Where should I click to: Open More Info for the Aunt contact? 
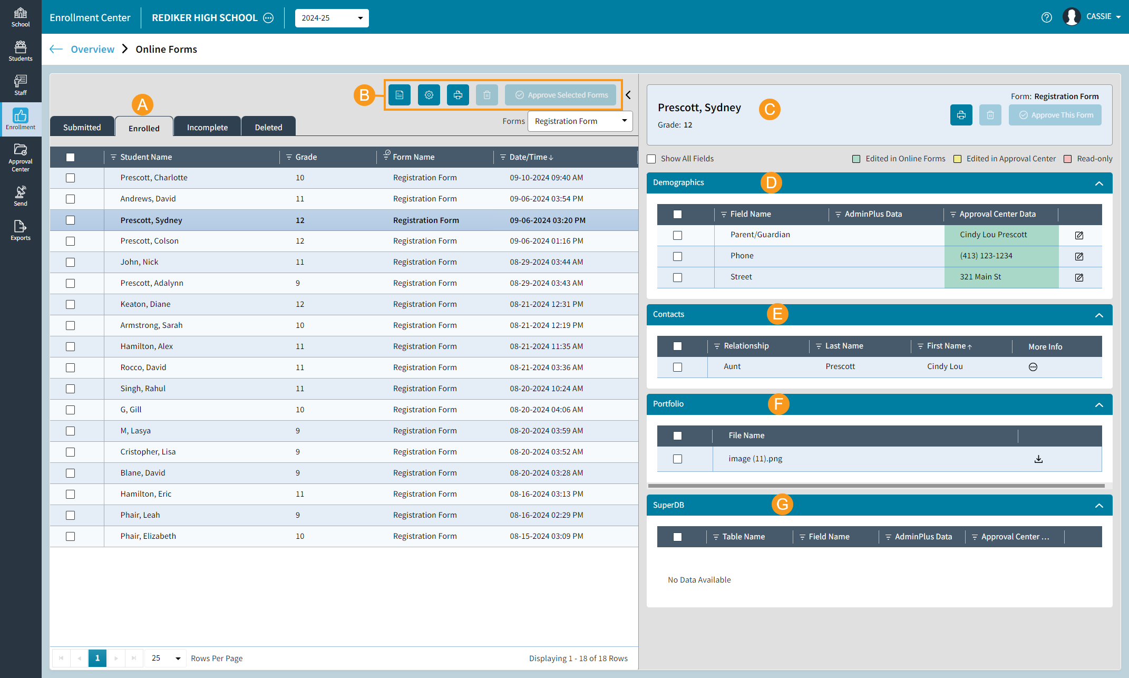click(1033, 367)
